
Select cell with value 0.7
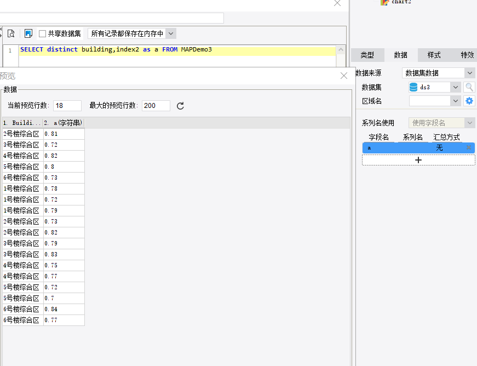click(64, 298)
